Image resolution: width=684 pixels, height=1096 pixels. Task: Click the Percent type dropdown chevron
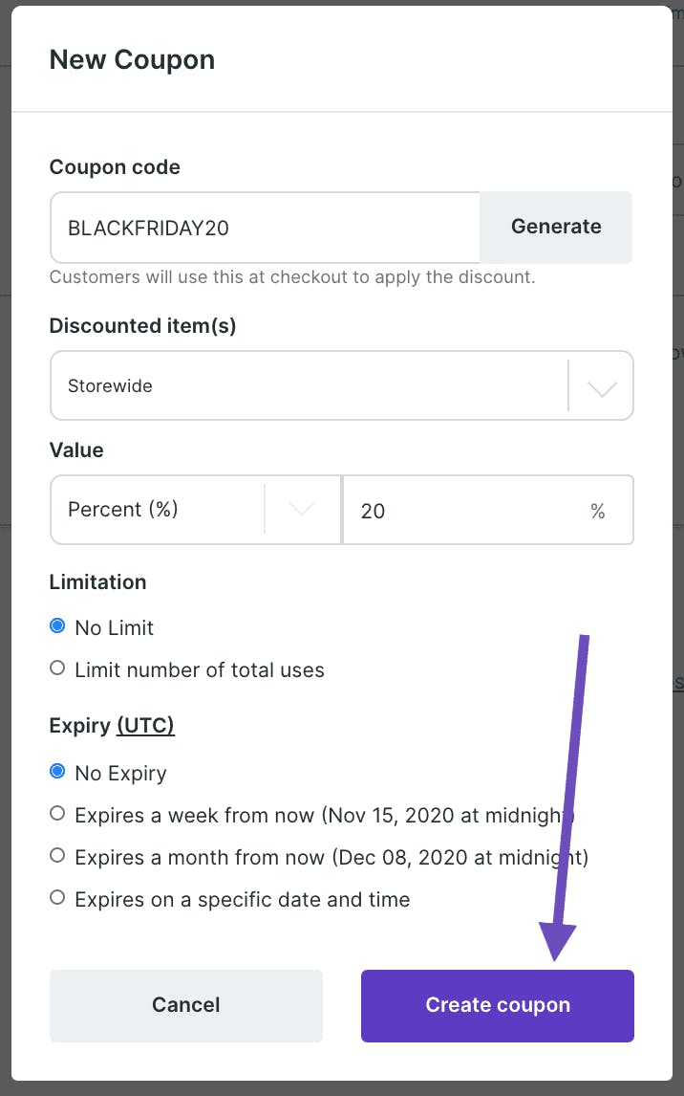click(302, 511)
